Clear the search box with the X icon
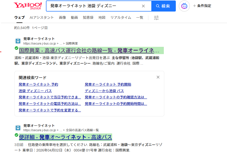The height and width of the screenshot is (158, 227). point(143,6)
